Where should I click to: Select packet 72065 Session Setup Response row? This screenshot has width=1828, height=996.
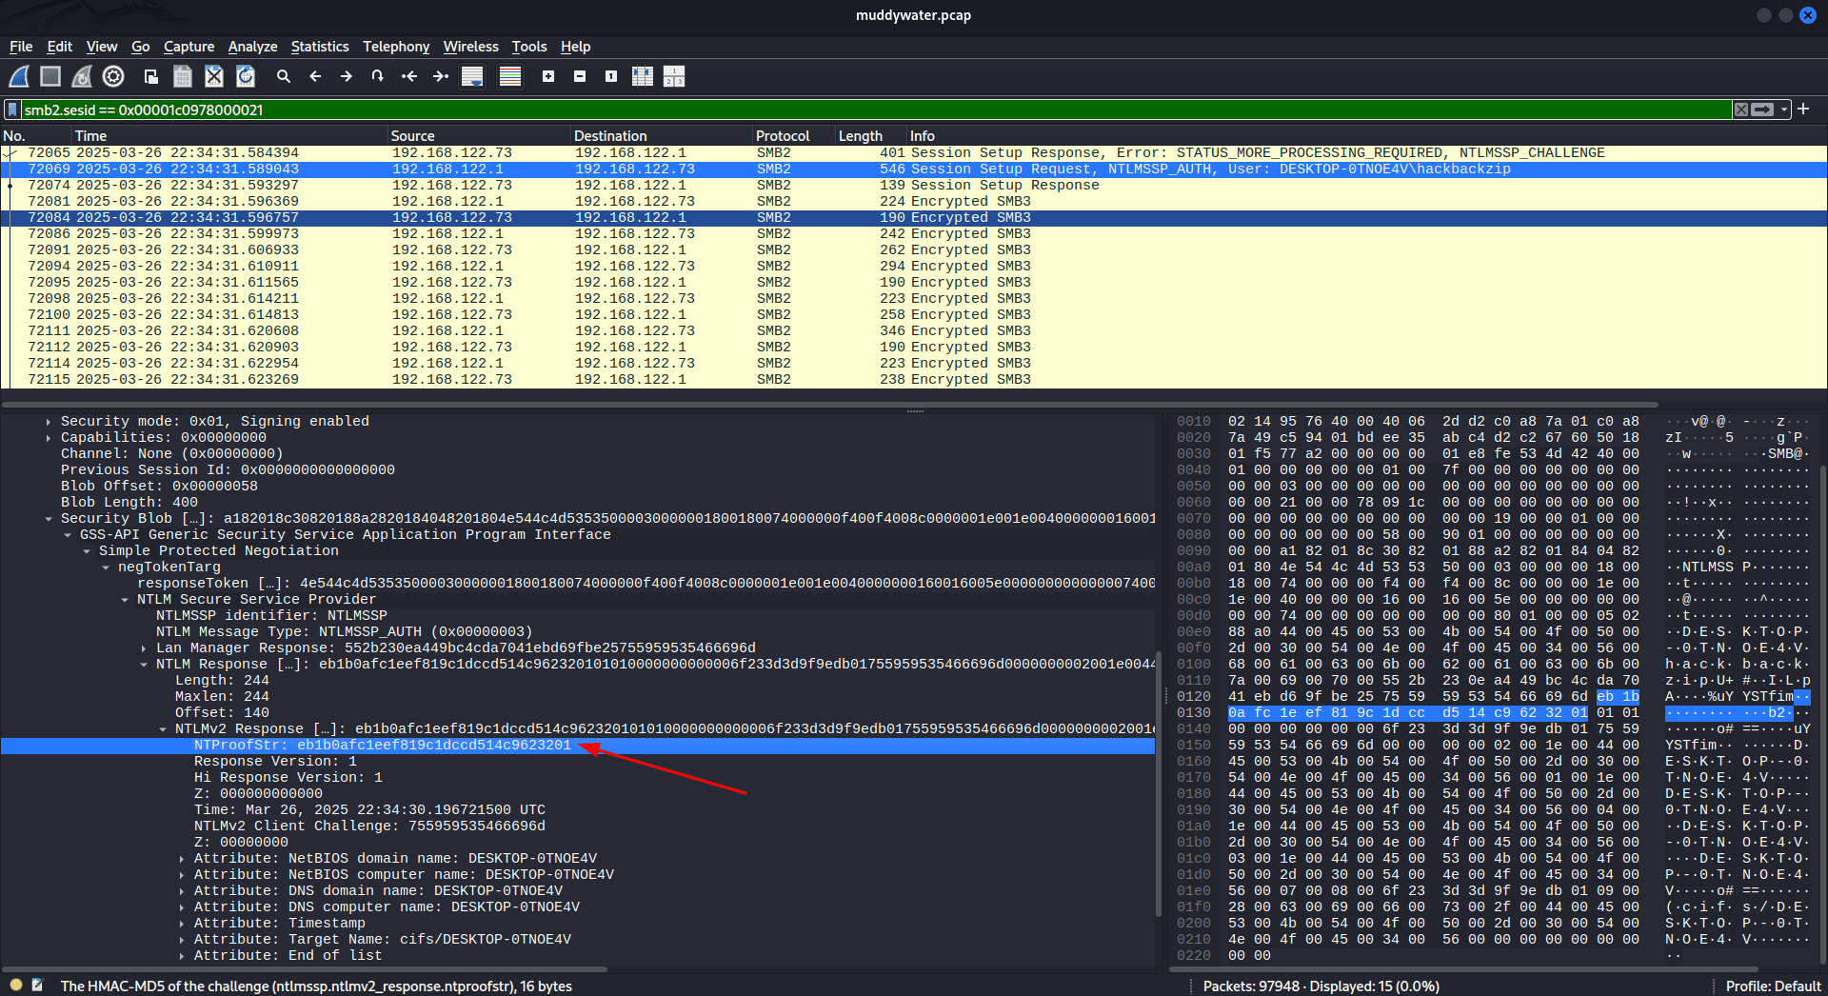pyautogui.click(x=914, y=152)
